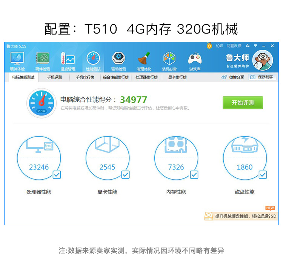The height and width of the screenshot is (274, 283).
Task: Switch to 显卡排行榜 tab
Action: [x=177, y=77]
